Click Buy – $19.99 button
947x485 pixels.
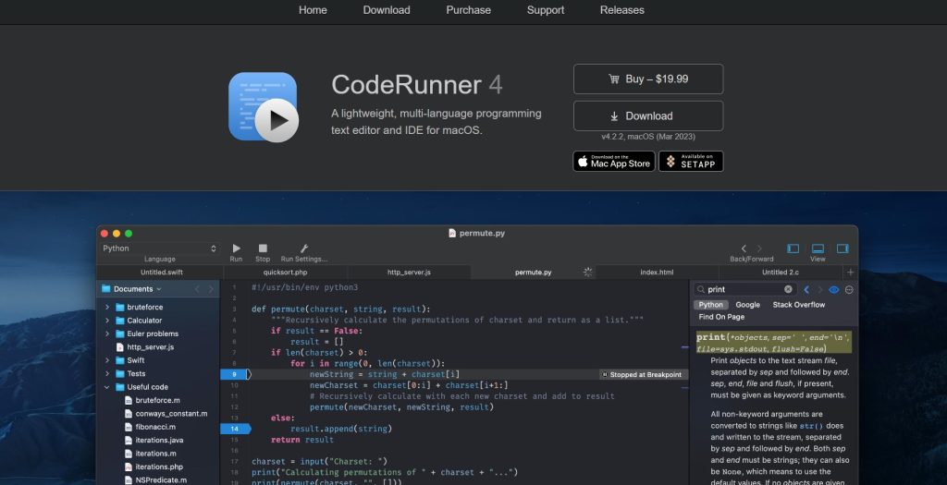648,79
